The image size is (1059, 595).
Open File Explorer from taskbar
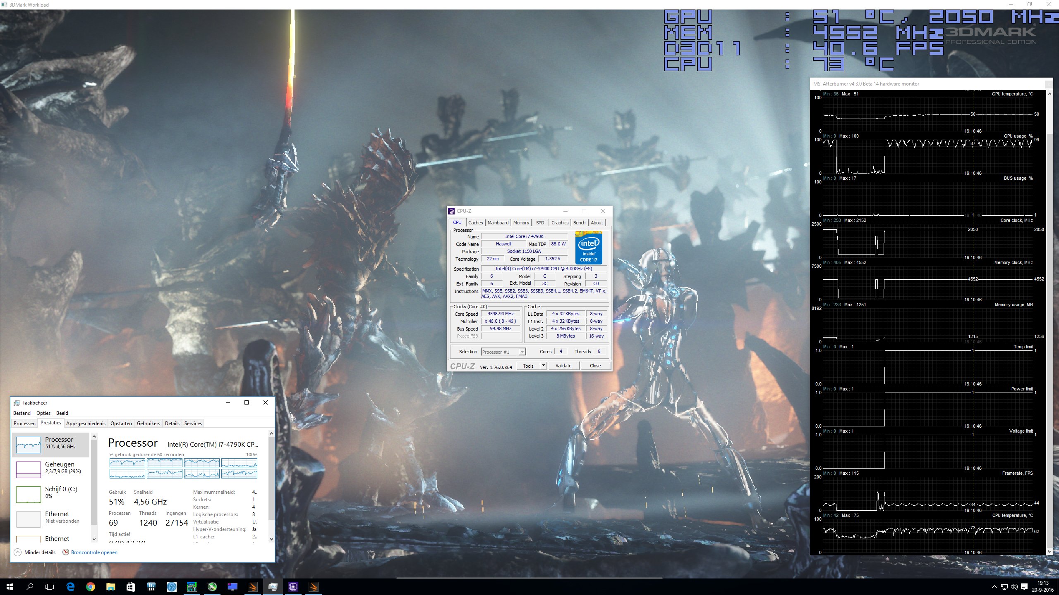[x=110, y=587]
